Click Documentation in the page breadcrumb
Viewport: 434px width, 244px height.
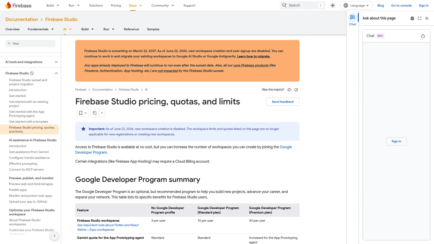(x=102, y=90)
